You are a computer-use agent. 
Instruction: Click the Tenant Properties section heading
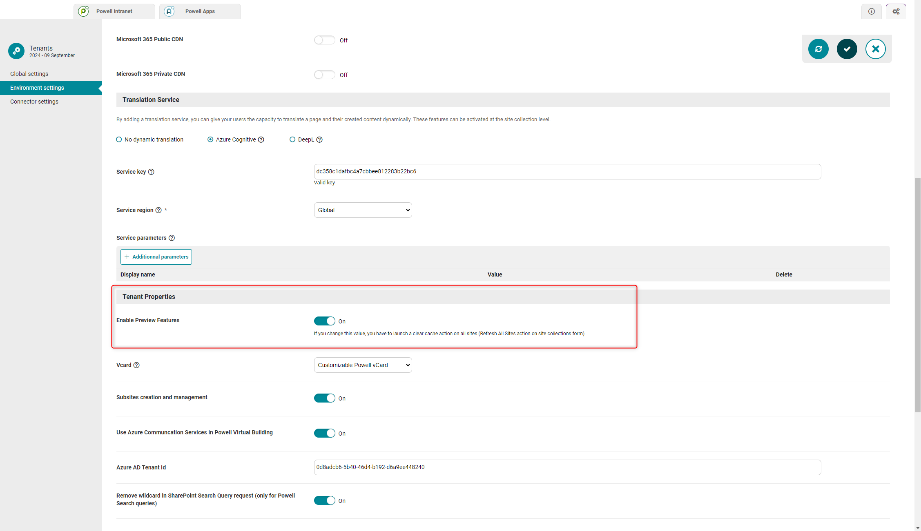(149, 297)
